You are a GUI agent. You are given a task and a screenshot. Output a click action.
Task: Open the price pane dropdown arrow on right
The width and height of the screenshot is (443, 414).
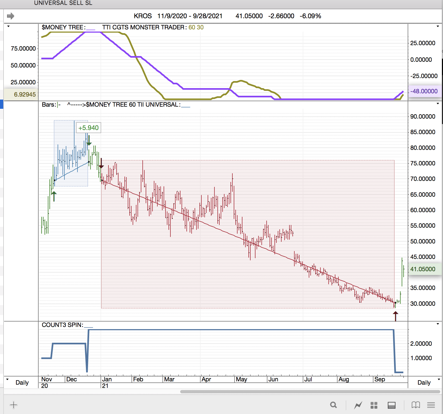tap(438, 104)
